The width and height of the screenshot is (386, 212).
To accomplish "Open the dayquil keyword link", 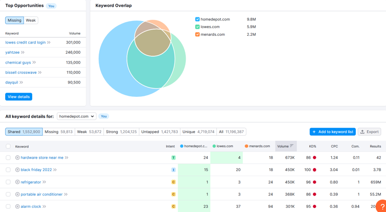I will coord(12,82).
